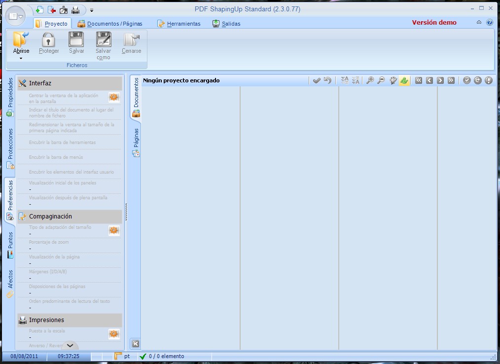This screenshot has width=500, height=364.
Task: Open 'Visualización inicial de los paneles' setting
Action: pos(70,186)
